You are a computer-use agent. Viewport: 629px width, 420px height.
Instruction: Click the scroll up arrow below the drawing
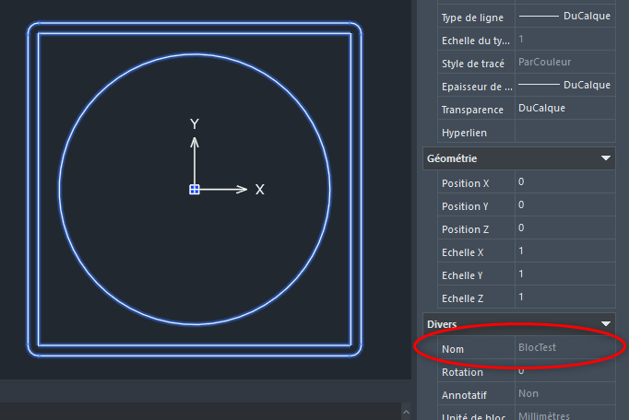[404, 410]
